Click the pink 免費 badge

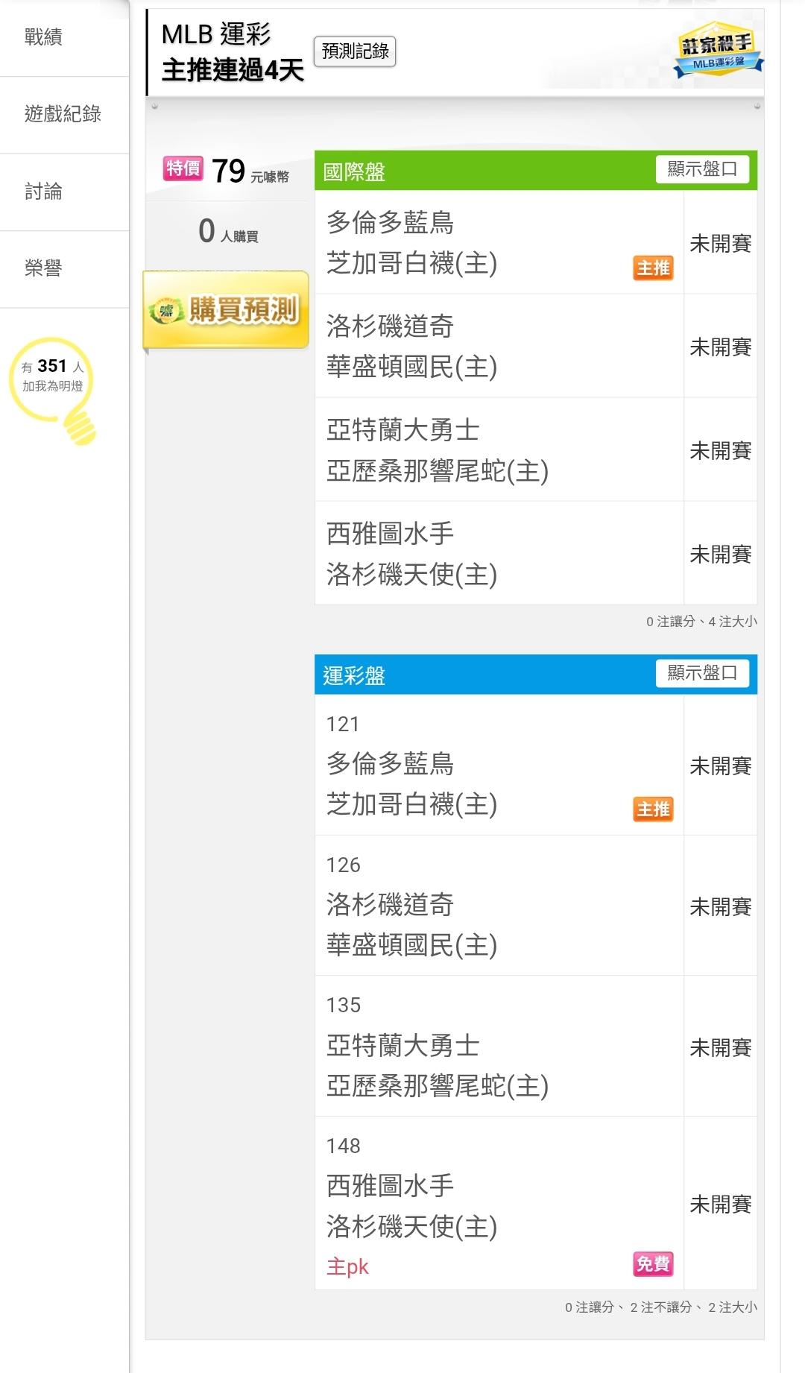653,1264
